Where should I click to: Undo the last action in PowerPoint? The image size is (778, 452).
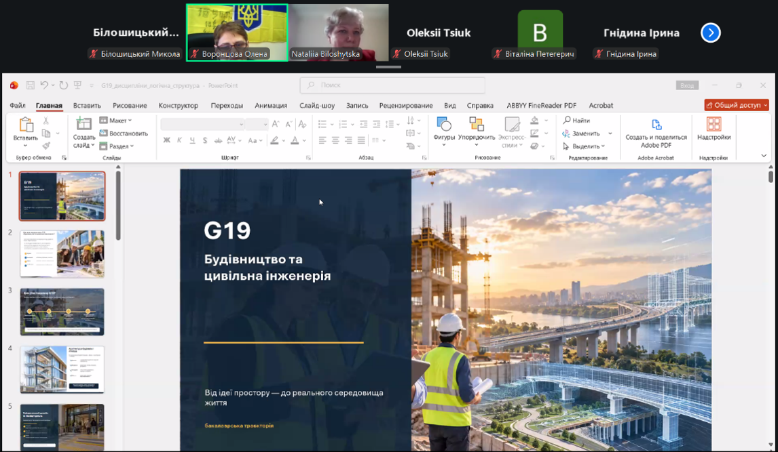44,85
